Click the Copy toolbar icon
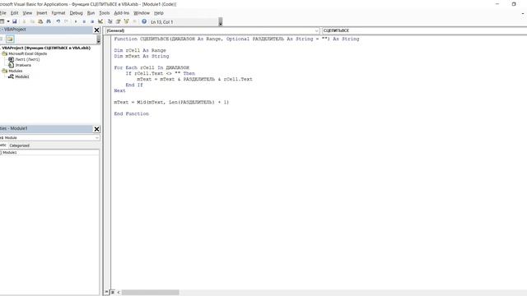527x296 pixels. click(32, 21)
